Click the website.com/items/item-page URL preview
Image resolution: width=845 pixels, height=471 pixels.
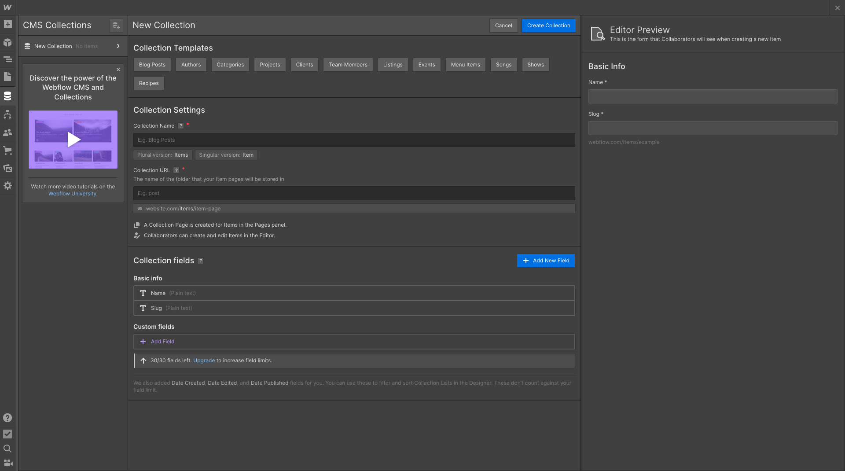(x=354, y=209)
